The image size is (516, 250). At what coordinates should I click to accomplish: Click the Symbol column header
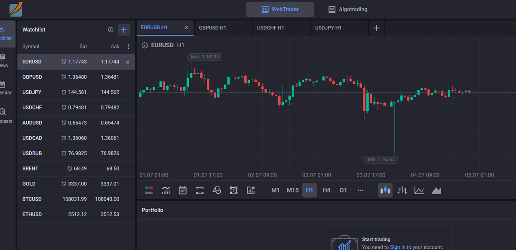point(31,46)
